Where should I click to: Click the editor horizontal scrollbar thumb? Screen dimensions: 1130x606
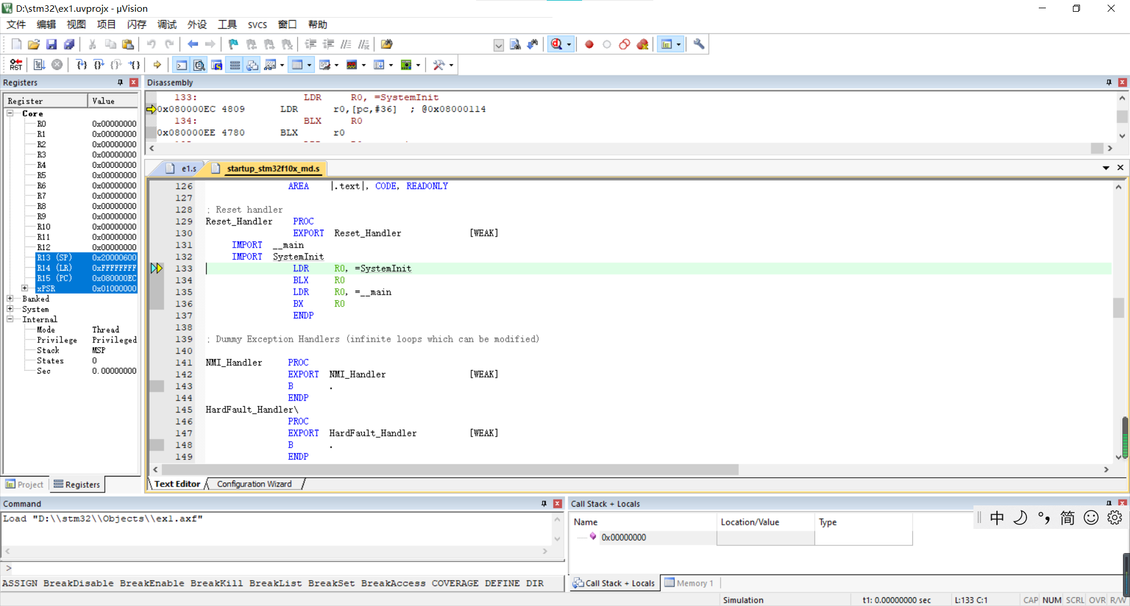[450, 470]
